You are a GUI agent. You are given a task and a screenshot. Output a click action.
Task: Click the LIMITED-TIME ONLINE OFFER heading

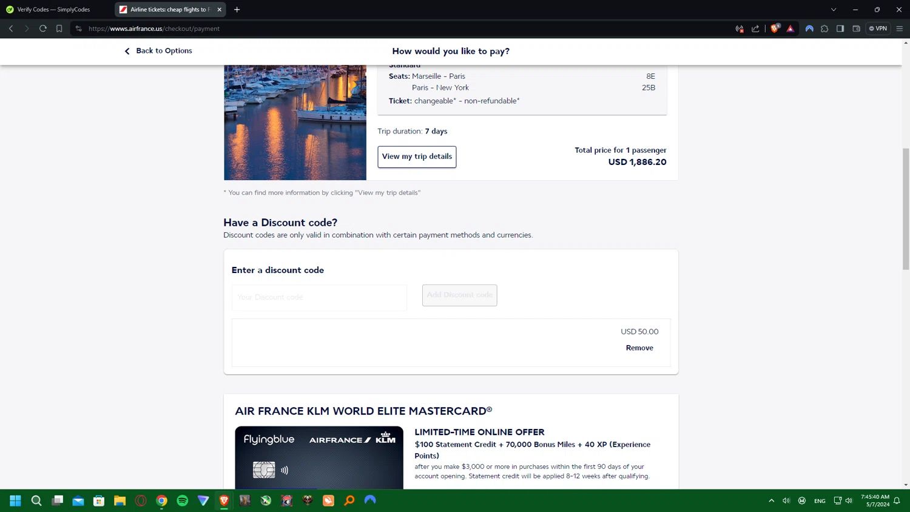(479, 432)
